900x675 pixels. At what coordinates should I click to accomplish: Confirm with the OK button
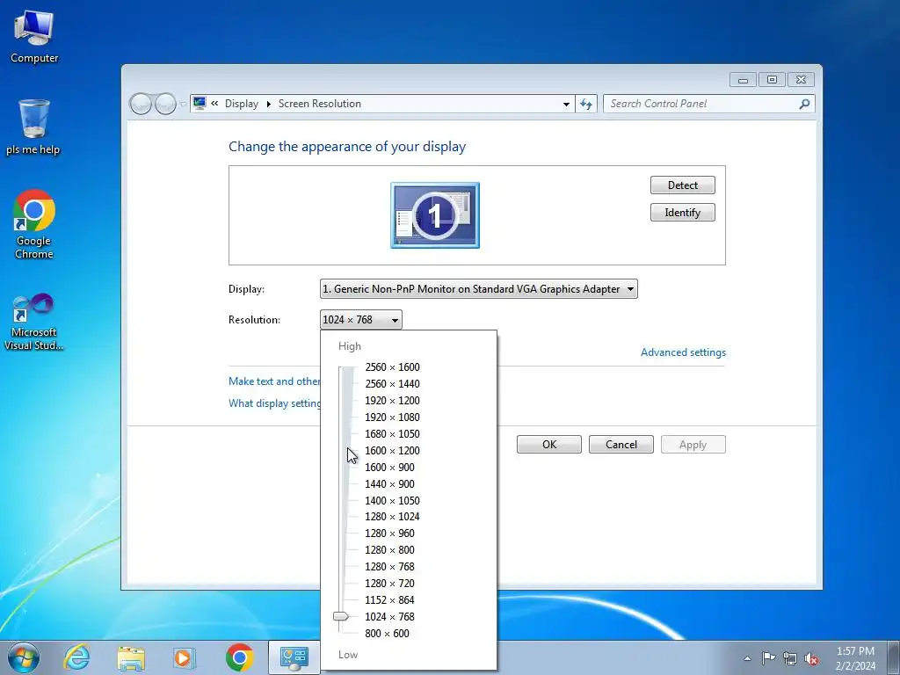pyautogui.click(x=549, y=444)
